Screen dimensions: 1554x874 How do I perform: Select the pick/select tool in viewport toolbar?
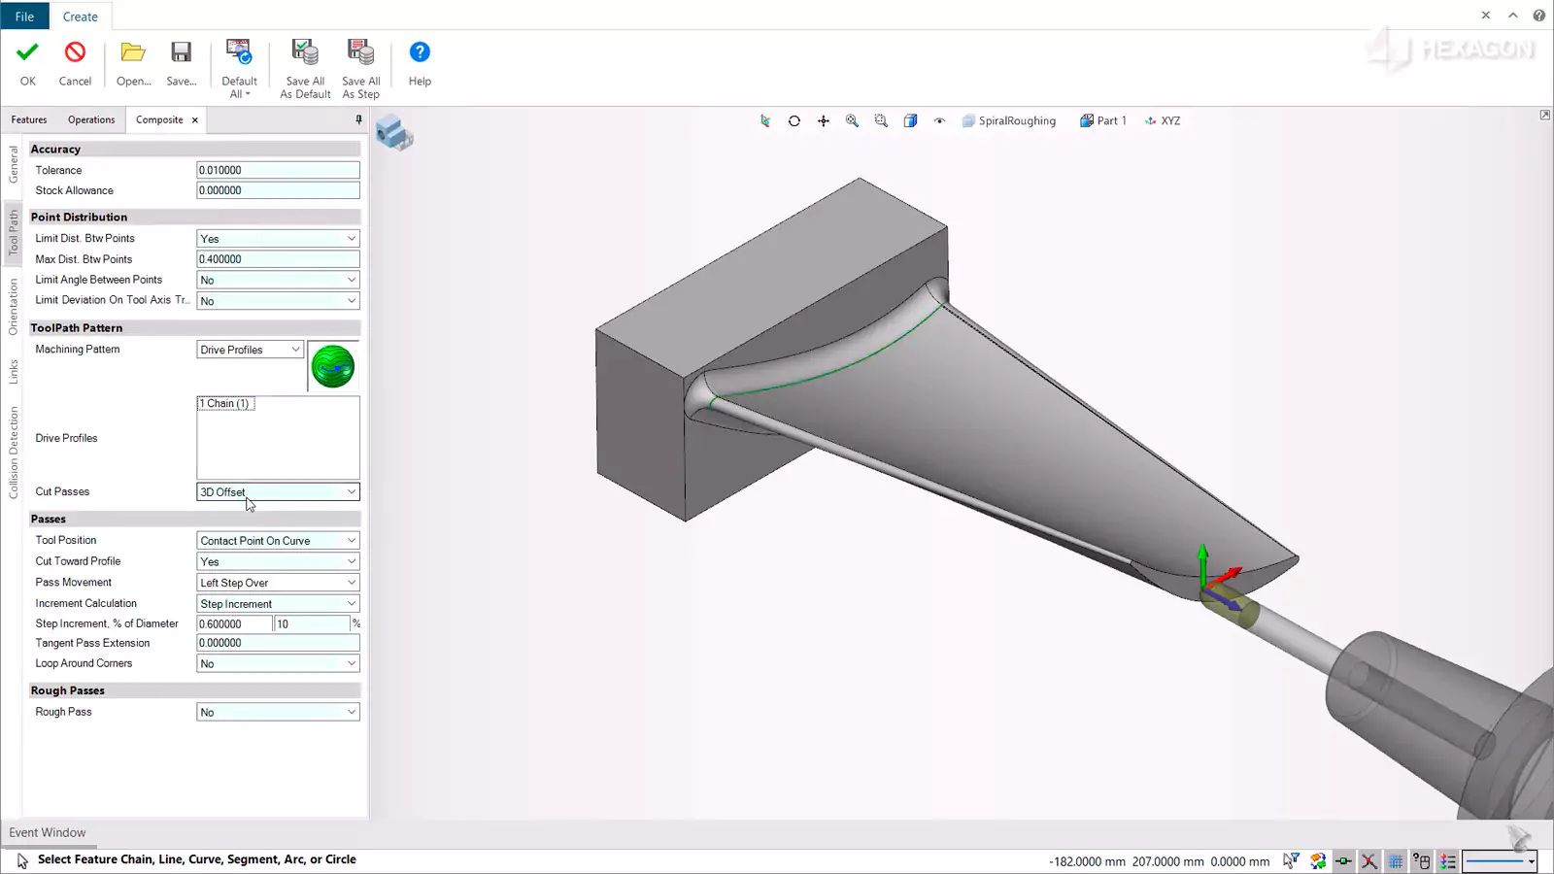point(765,121)
